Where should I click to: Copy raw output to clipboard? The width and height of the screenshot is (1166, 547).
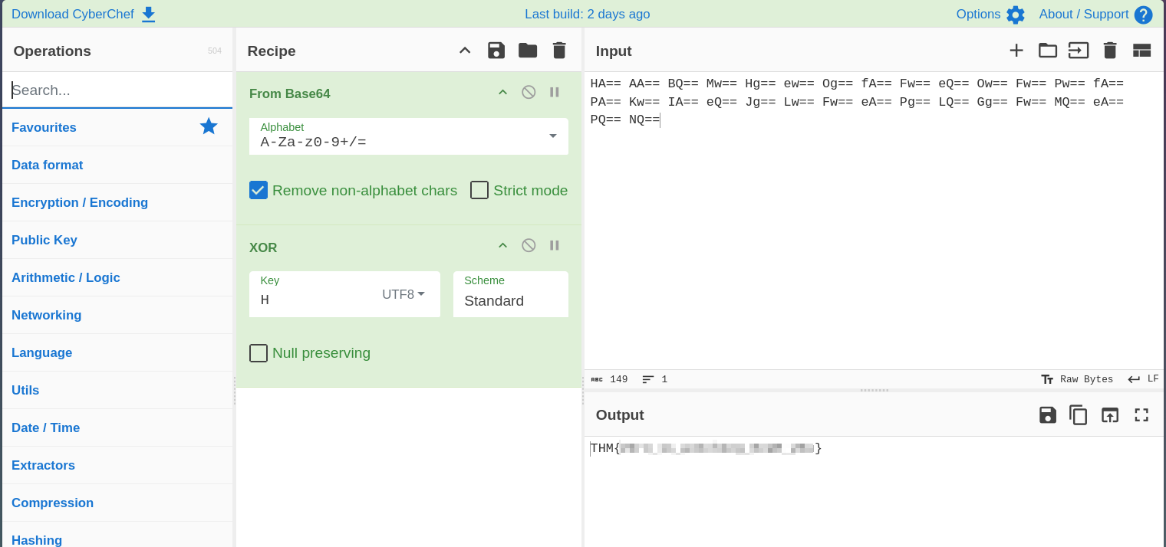pyautogui.click(x=1079, y=415)
